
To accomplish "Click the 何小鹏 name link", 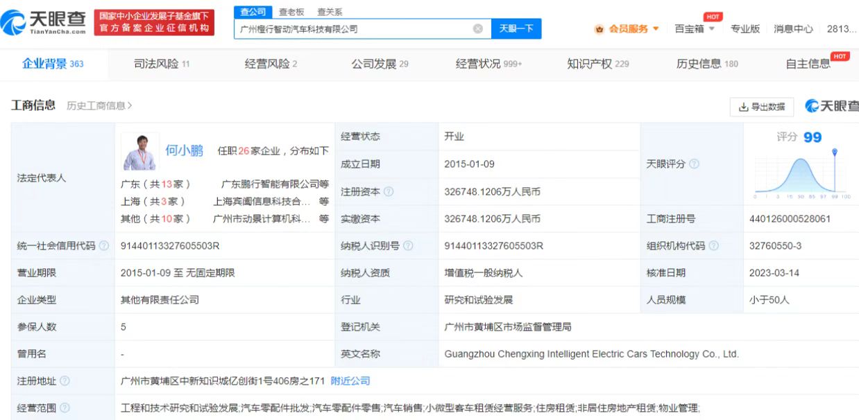I will coord(184,150).
